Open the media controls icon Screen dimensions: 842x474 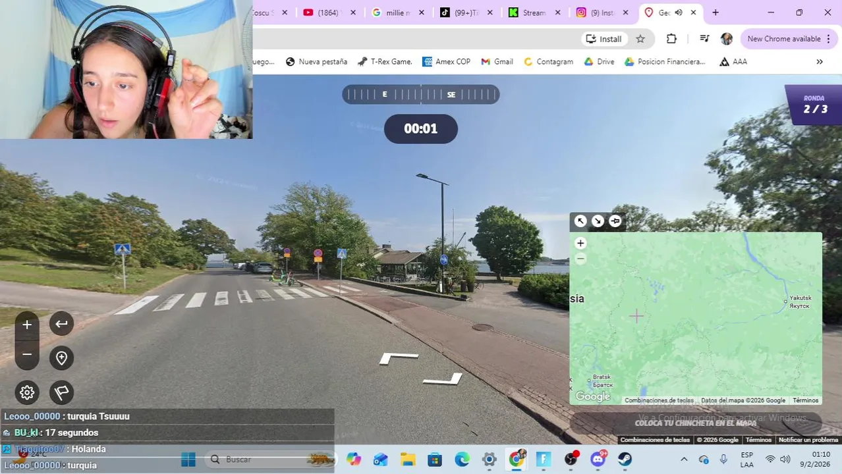point(704,39)
